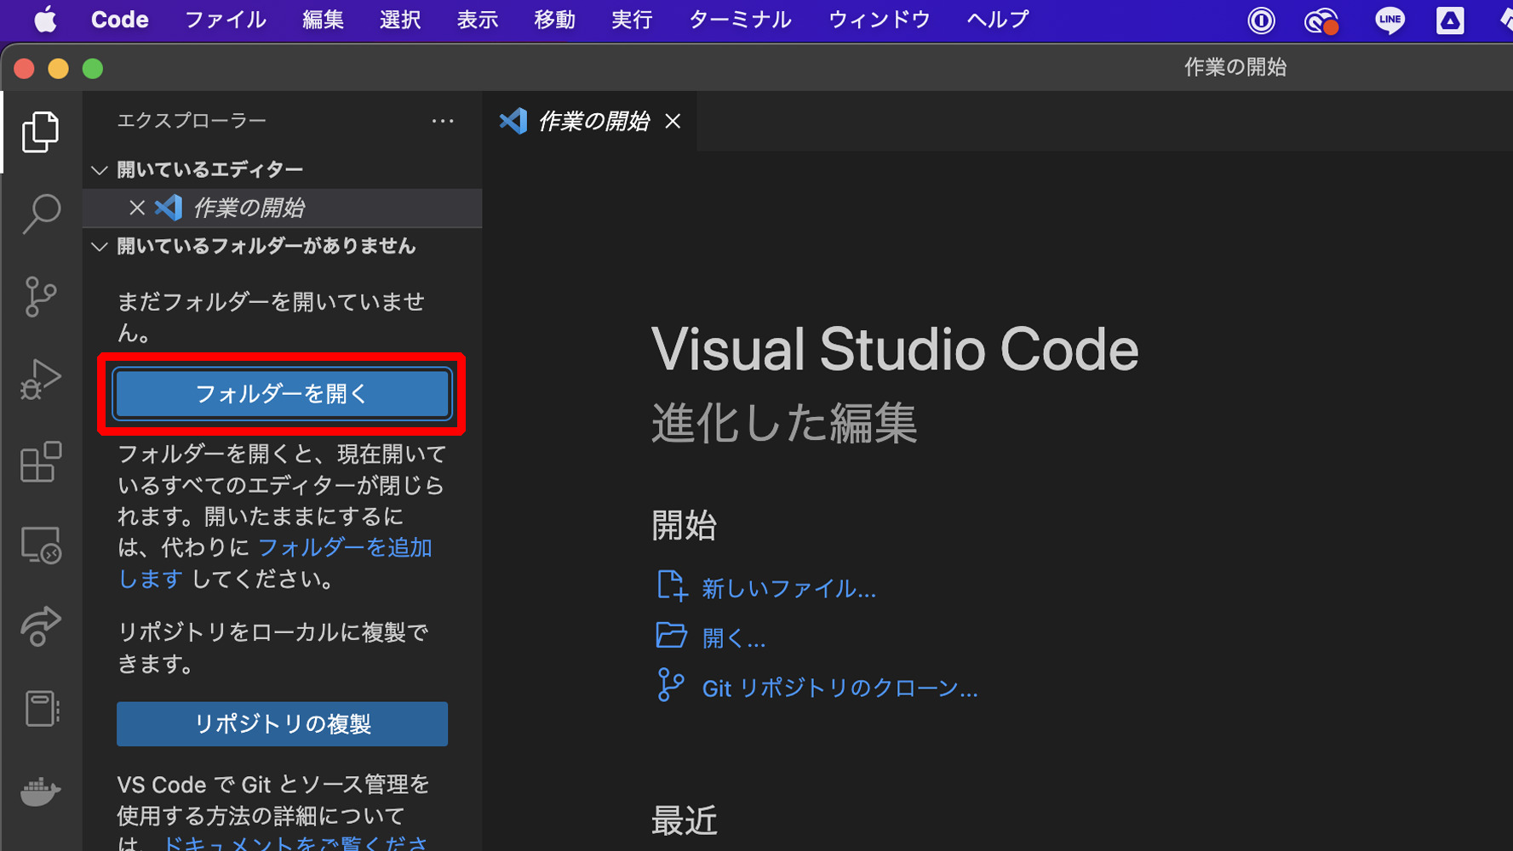The image size is (1513, 851).
Task: Collapse the 開いているフォルダーがありません section
Action: tap(100, 246)
